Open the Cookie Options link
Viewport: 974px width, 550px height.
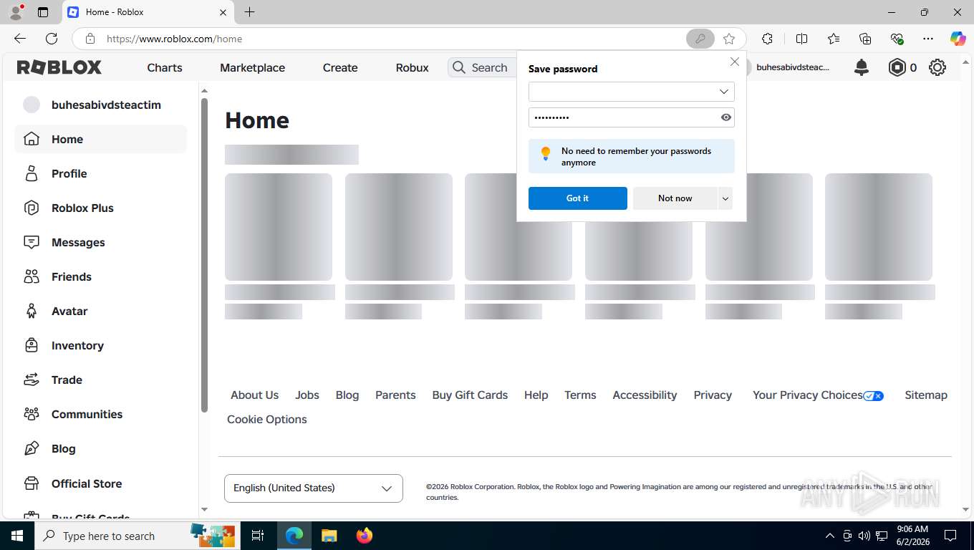pos(266,419)
